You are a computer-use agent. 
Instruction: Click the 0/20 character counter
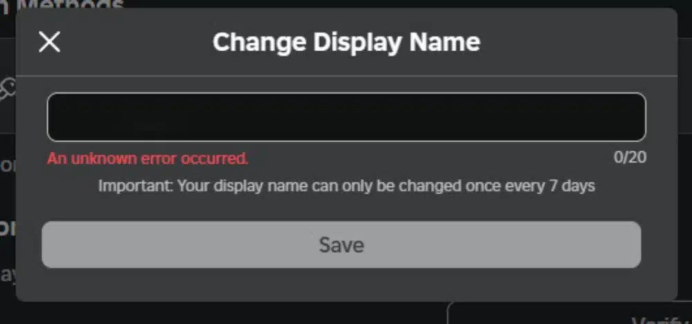pos(630,158)
